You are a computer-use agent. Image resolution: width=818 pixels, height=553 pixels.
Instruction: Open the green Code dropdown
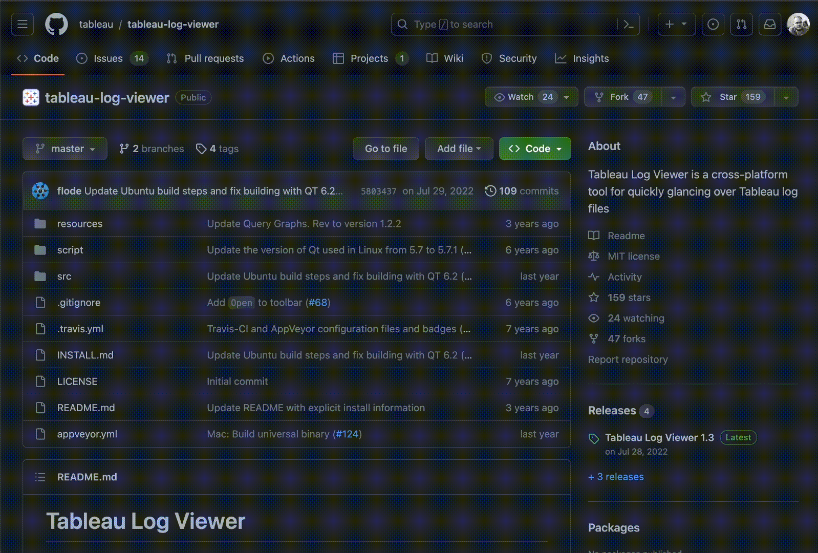(535, 148)
